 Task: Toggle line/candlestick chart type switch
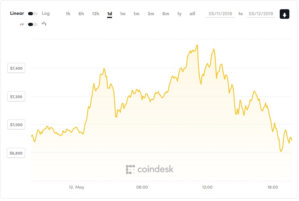[x=33, y=24]
